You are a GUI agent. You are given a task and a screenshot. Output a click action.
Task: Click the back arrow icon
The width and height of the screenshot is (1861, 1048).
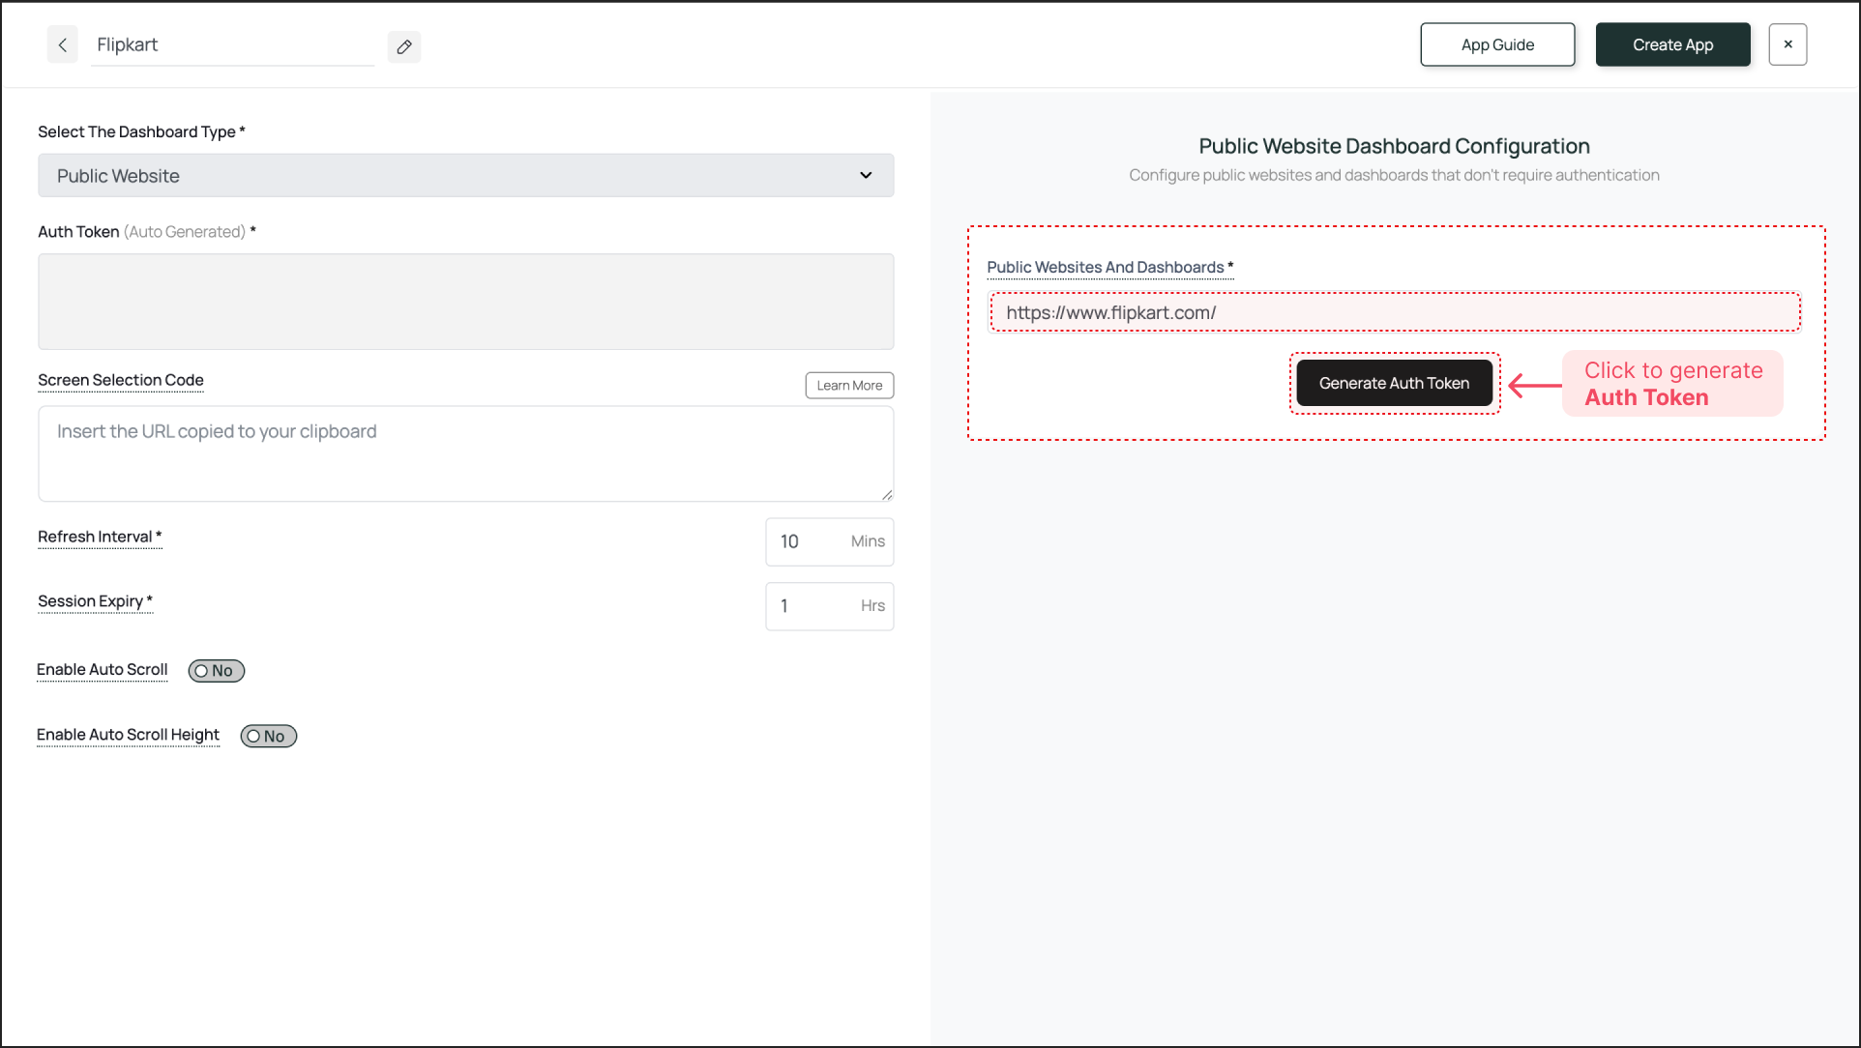pos(63,45)
